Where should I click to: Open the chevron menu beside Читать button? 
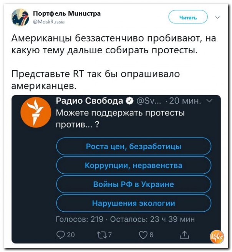coord(217,17)
